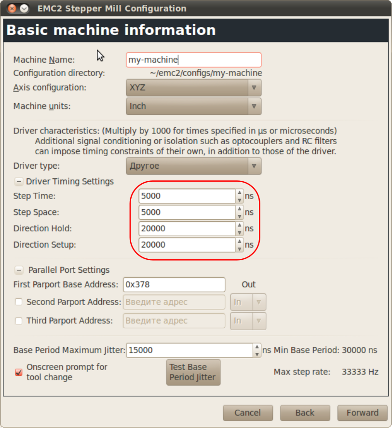Screen dimensions: 392x428
Task: Click the Out label for first parport
Action: point(248,285)
